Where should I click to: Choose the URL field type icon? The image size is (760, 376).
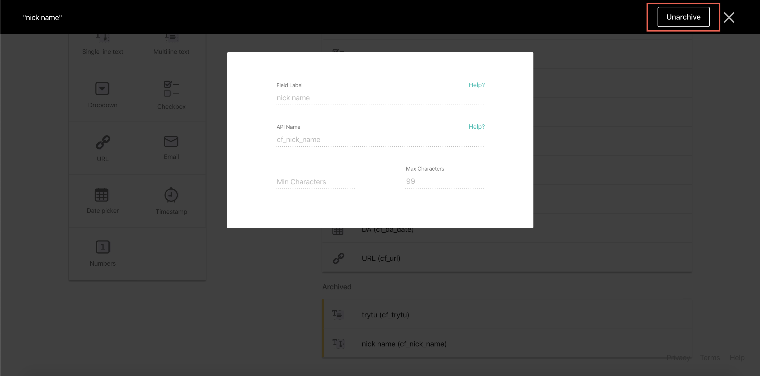pos(103,142)
